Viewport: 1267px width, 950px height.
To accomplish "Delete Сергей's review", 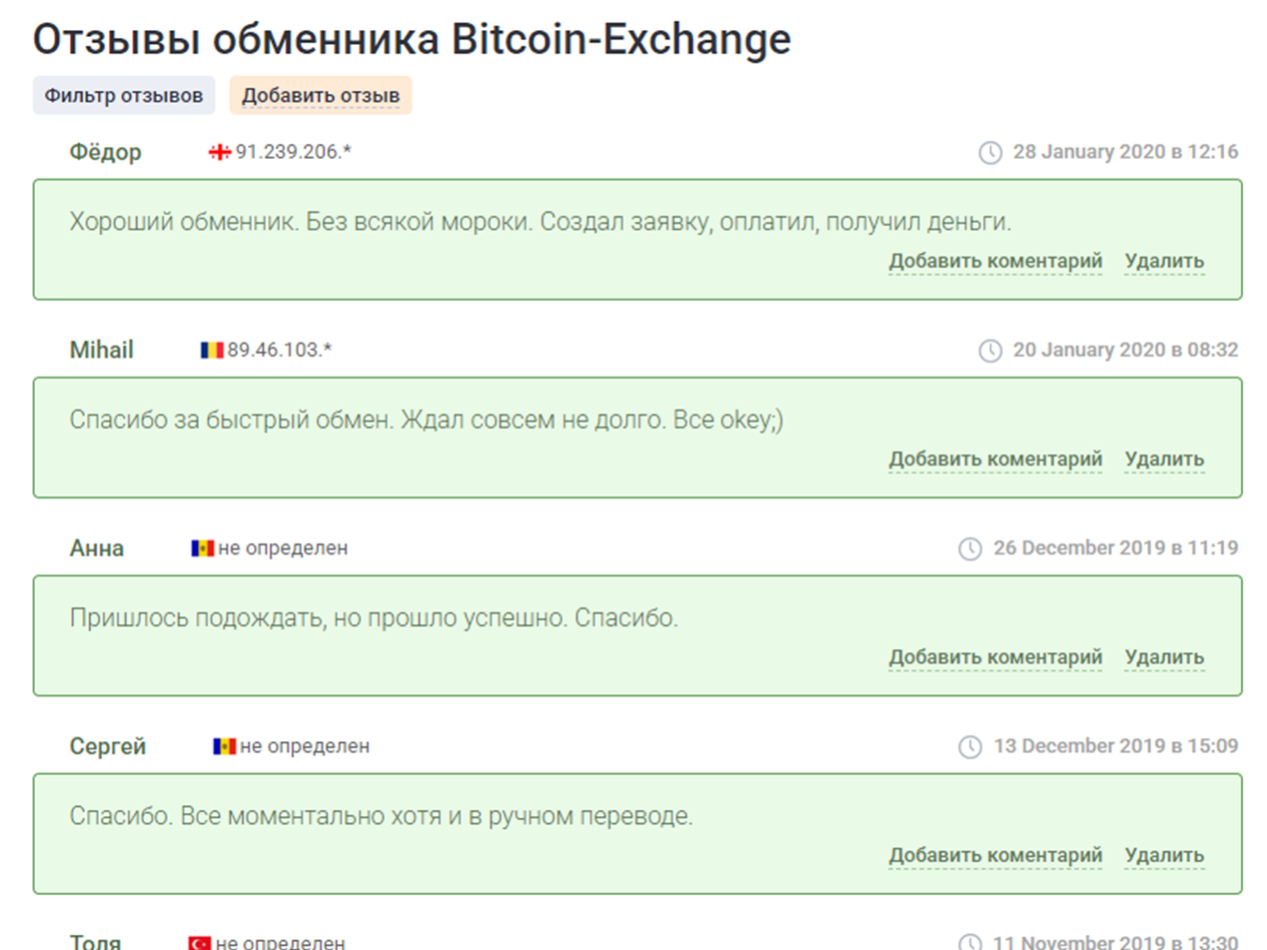I will 1164,855.
